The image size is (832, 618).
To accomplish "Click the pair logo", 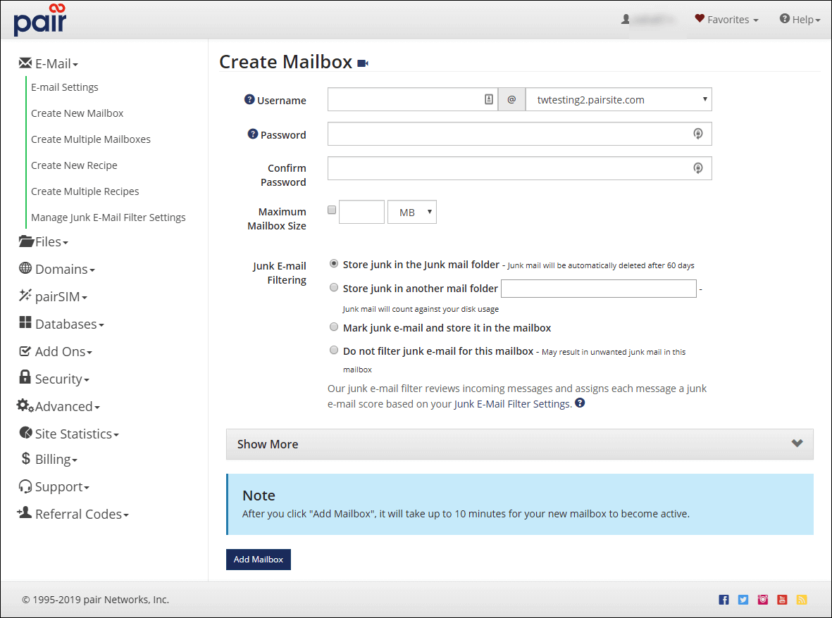I will coord(40,20).
